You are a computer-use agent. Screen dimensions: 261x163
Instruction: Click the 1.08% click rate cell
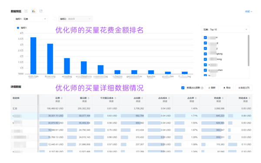pyautogui.click(x=194, y=144)
